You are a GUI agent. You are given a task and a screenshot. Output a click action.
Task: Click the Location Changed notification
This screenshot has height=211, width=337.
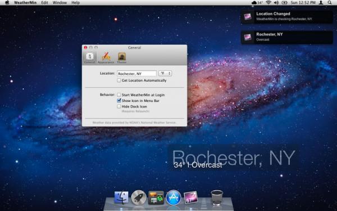[x=287, y=16]
